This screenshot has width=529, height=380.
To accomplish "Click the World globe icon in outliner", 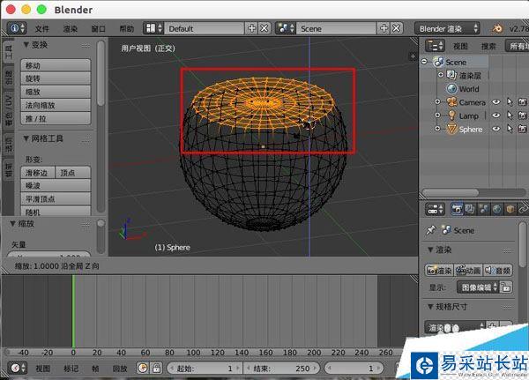I will pos(451,89).
